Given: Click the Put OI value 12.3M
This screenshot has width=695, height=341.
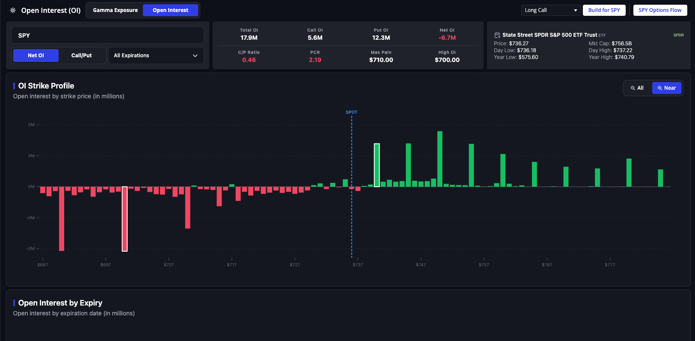Looking at the screenshot, I should coord(381,38).
